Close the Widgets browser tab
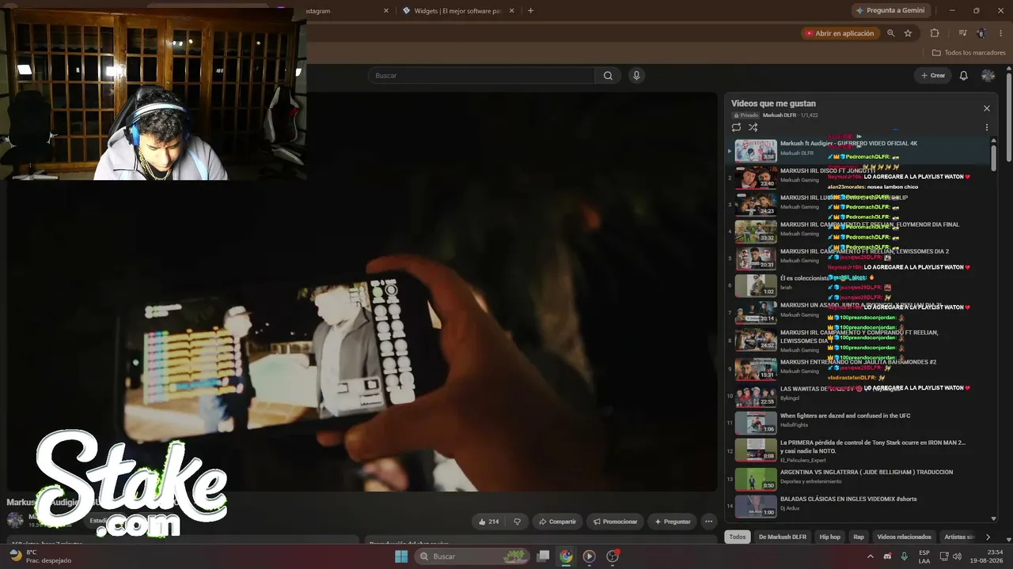 511,11
